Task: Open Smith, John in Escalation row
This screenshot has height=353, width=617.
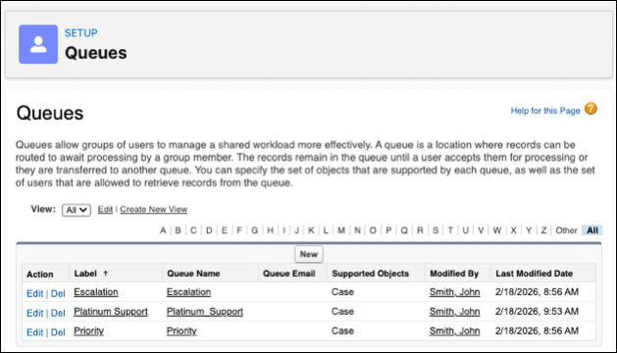Action: coord(454,292)
